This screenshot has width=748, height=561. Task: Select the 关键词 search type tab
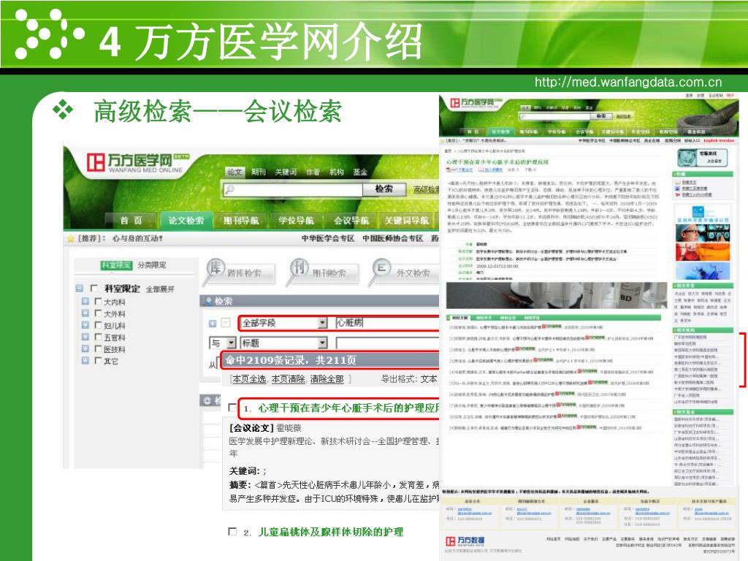[286, 172]
